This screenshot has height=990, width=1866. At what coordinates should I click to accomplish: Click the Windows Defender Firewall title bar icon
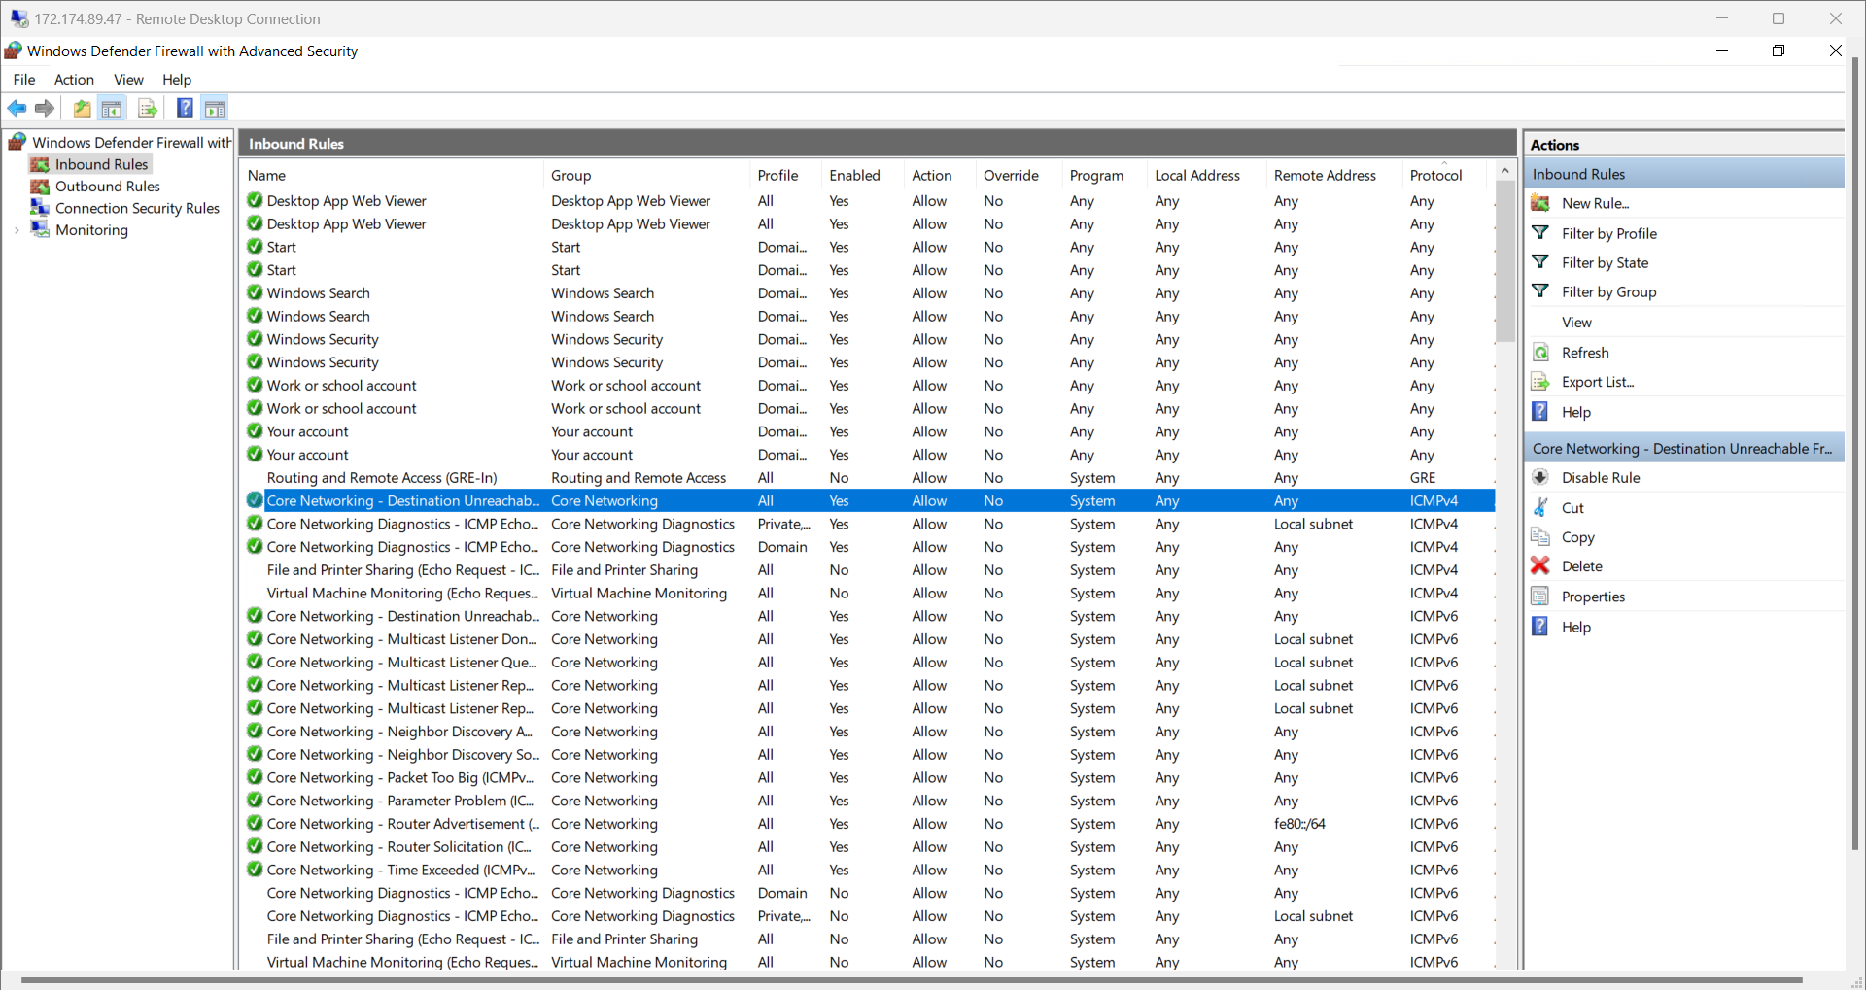[x=14, y=51]
